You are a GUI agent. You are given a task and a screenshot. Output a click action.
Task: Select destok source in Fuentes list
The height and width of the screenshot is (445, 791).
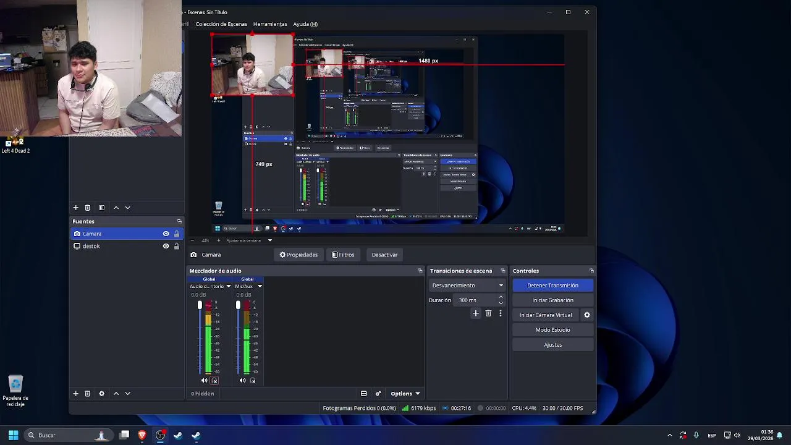click(x=127, y=246)
